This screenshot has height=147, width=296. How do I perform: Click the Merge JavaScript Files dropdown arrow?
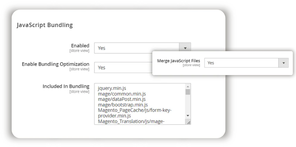click(x=284, y=63)
